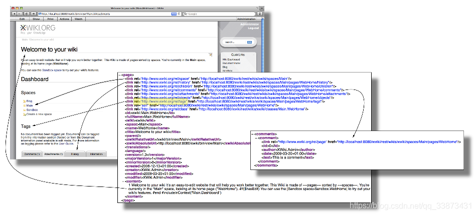This screenshot has width=476, height=215.
Task: Click the GO button beside wiki search
Action: tap(249, 42)
